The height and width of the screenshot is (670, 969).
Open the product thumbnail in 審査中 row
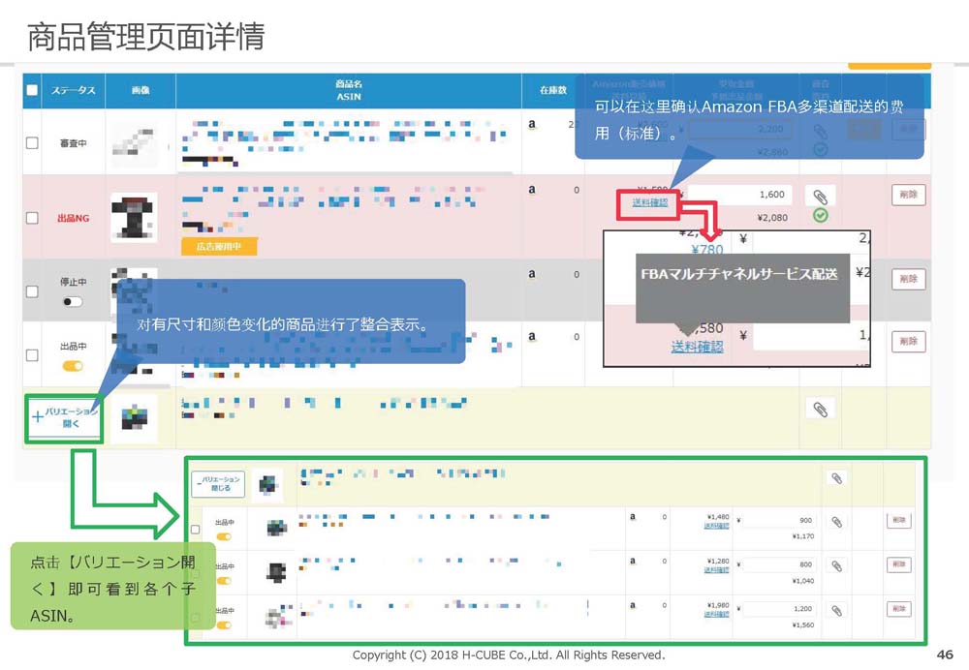click(134, 142)
